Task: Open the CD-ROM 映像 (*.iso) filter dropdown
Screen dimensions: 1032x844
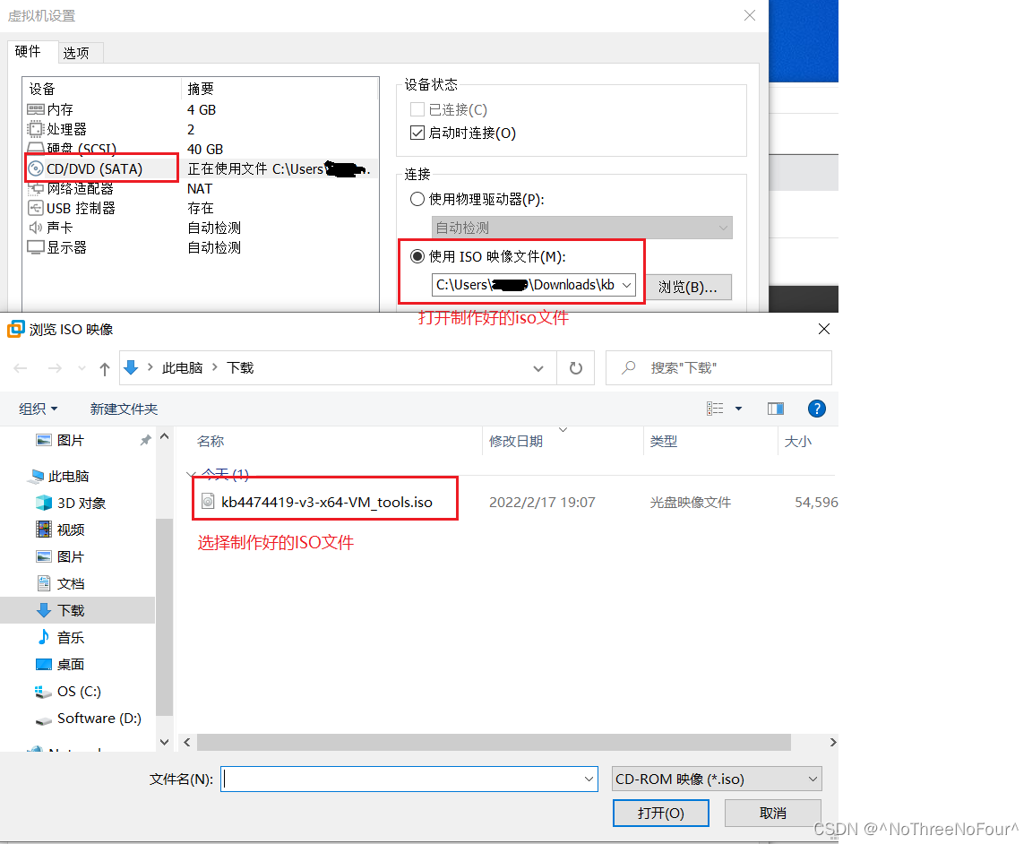Action: [717, 779]
